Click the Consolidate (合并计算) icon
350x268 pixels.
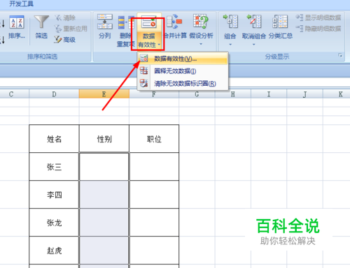coord(174,22)
